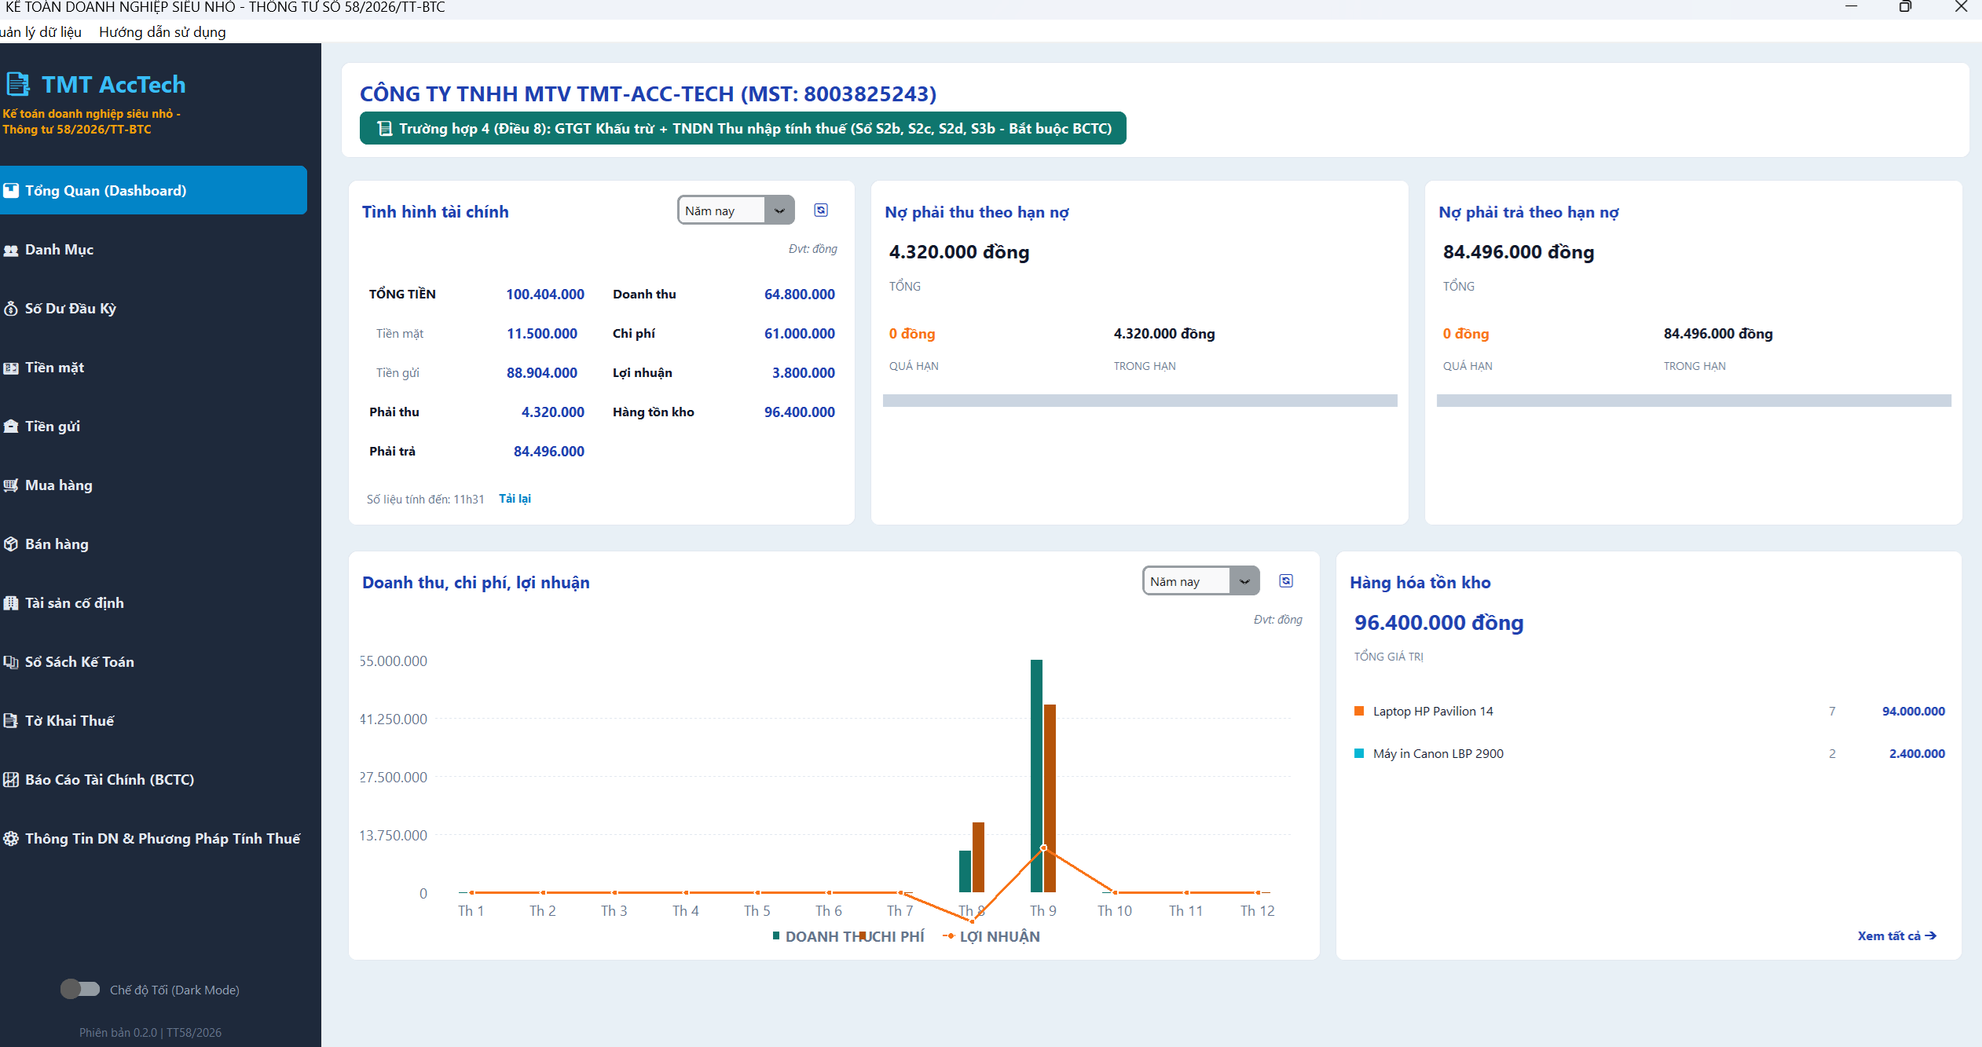Click the Mua hàng cart icon
Screen dimensions: 1982x1047
coord(11,485)
